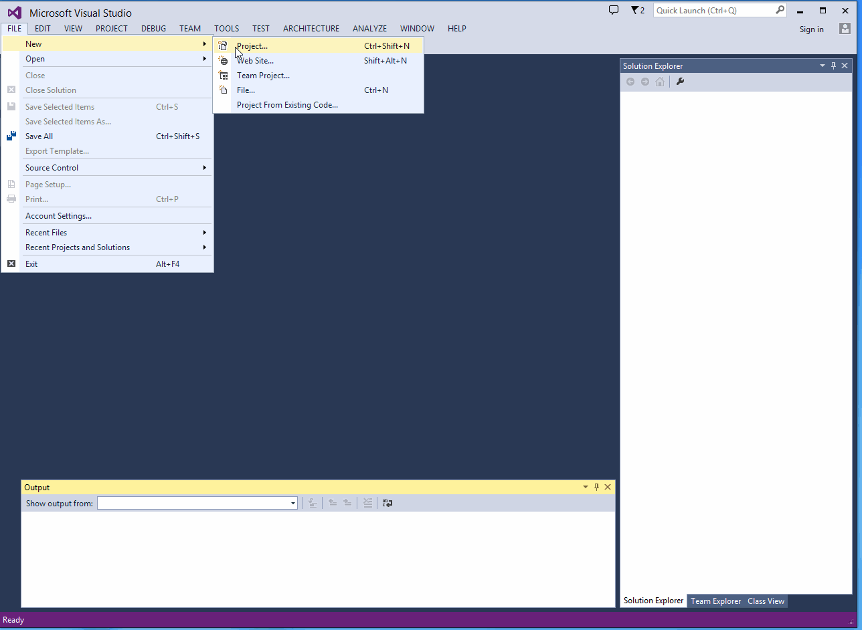Click the Team Project icon in the submenu

[x=224, y=76]
